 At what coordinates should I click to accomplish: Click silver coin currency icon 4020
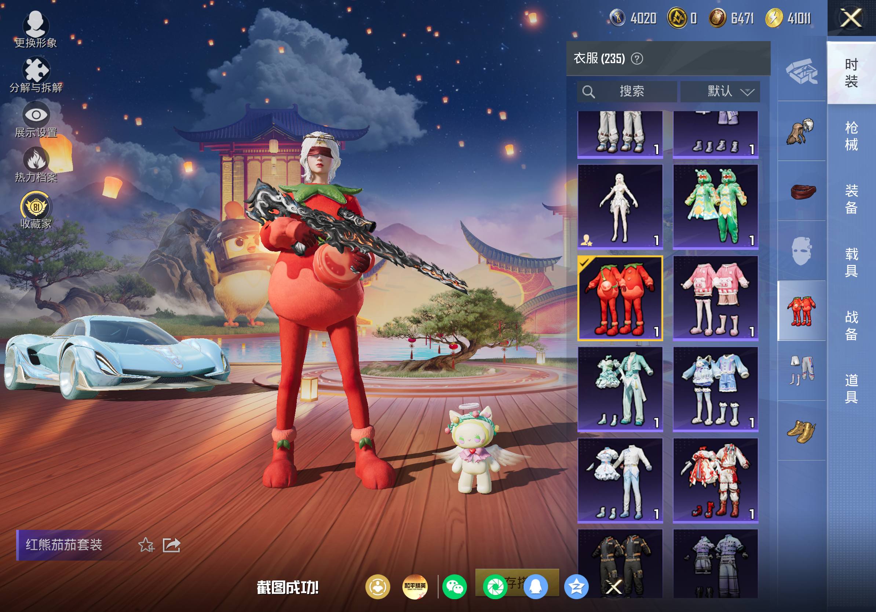(x=617, y=18)
